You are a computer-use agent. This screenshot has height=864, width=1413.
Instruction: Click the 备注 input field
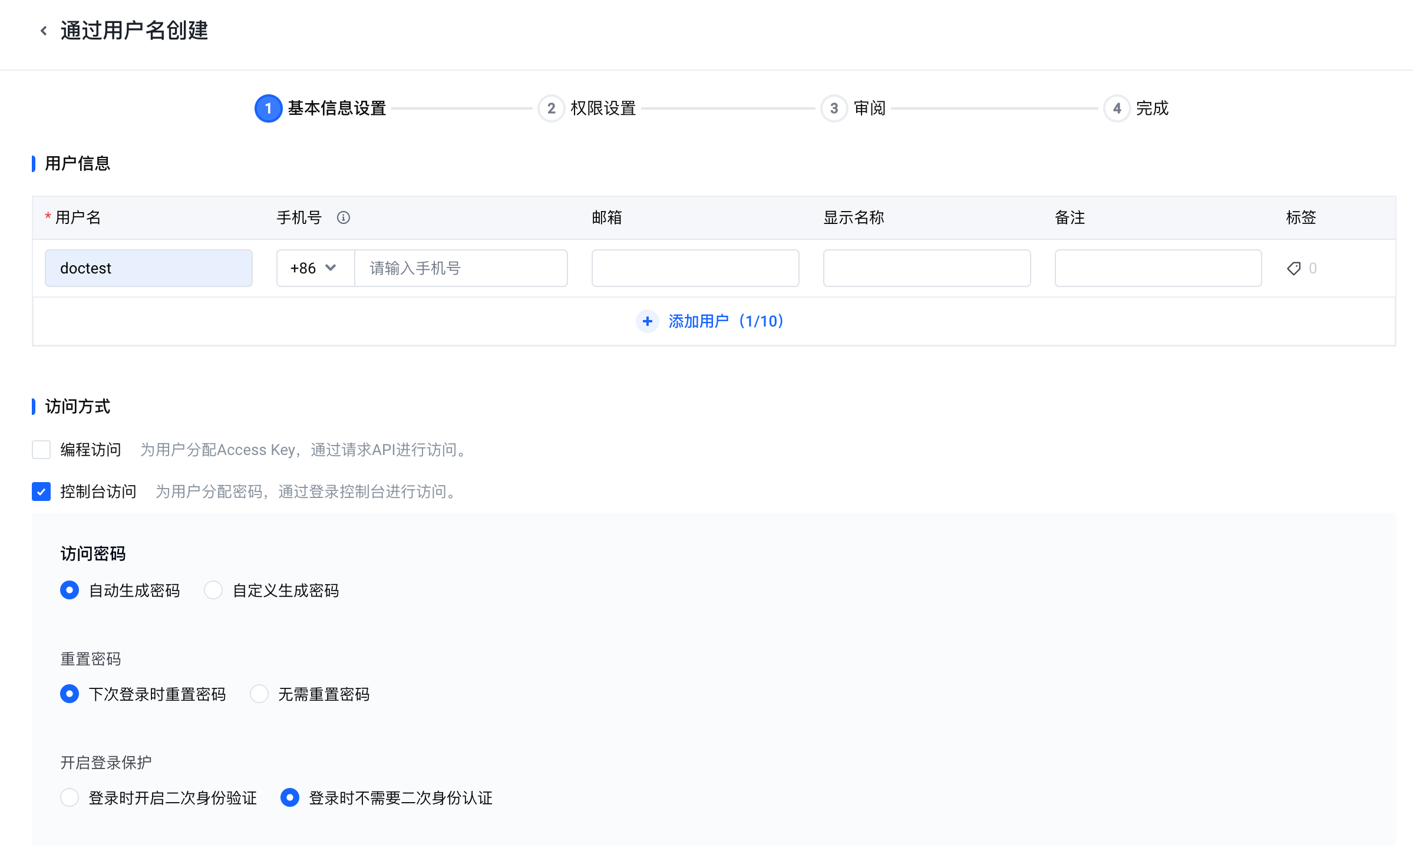click(1158, 268)
